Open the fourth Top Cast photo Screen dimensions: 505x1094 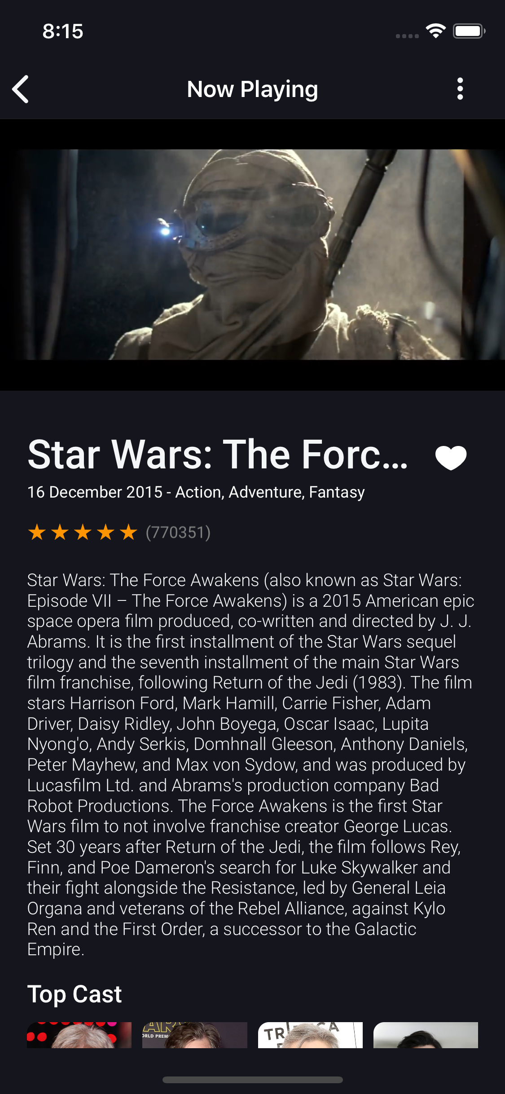(426, 1035)
